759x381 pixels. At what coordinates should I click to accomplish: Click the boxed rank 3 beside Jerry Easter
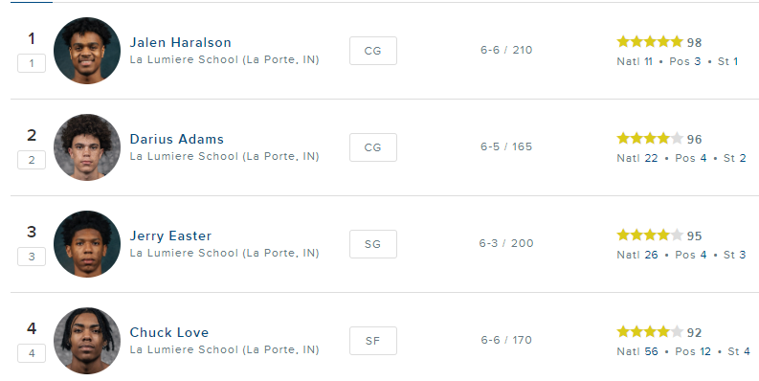point(32,257)
